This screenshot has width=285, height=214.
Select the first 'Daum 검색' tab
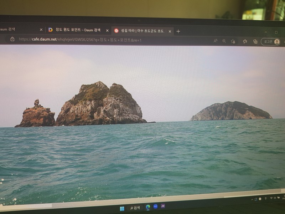(x=14, y=29)
